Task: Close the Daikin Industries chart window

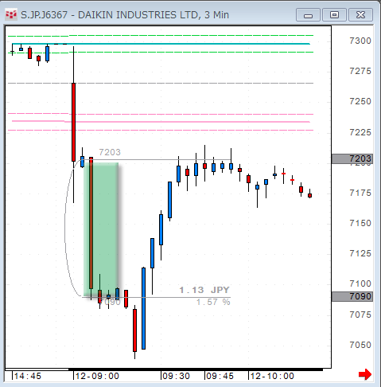Action: 360,14
